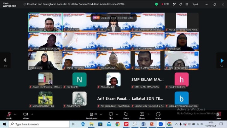Open the React heart menu

point(126,116)
